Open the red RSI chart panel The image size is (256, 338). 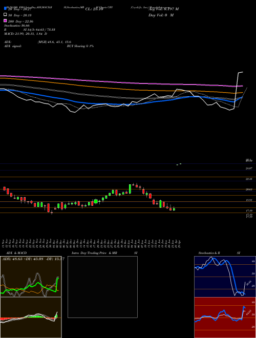point(225,318)
